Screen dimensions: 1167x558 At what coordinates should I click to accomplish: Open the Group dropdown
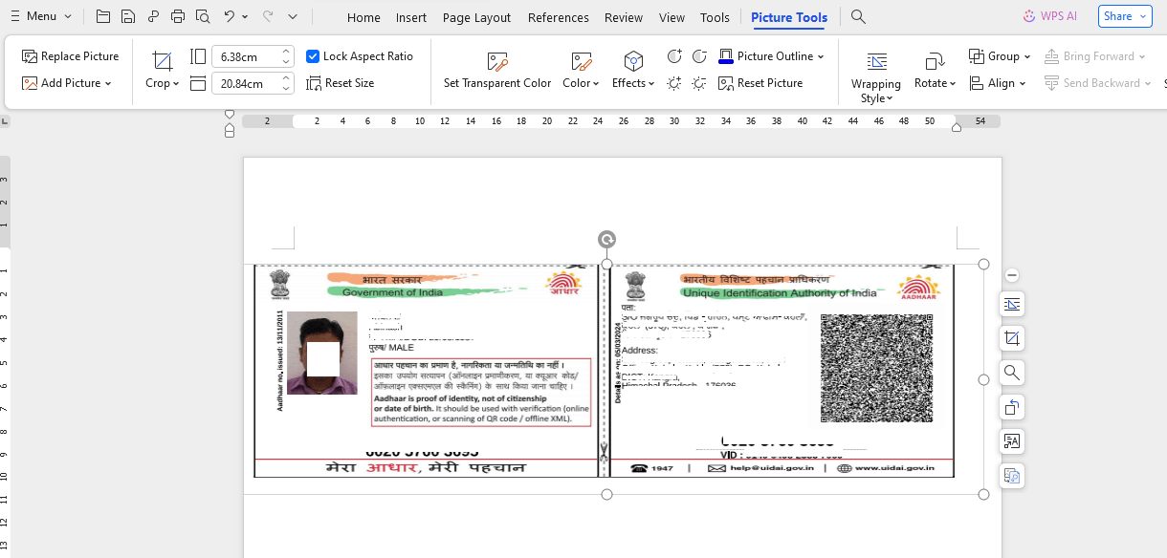coord(1027,56)
